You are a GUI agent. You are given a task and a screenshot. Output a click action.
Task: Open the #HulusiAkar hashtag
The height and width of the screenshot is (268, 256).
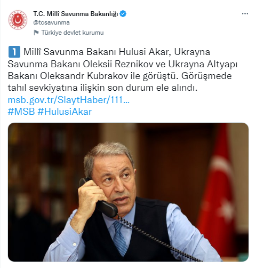(65, 112)
